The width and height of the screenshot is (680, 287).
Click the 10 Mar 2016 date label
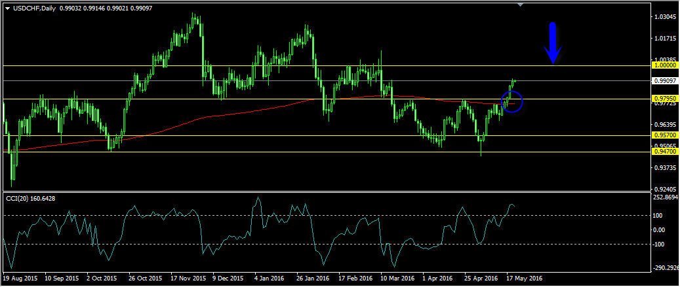399,279
